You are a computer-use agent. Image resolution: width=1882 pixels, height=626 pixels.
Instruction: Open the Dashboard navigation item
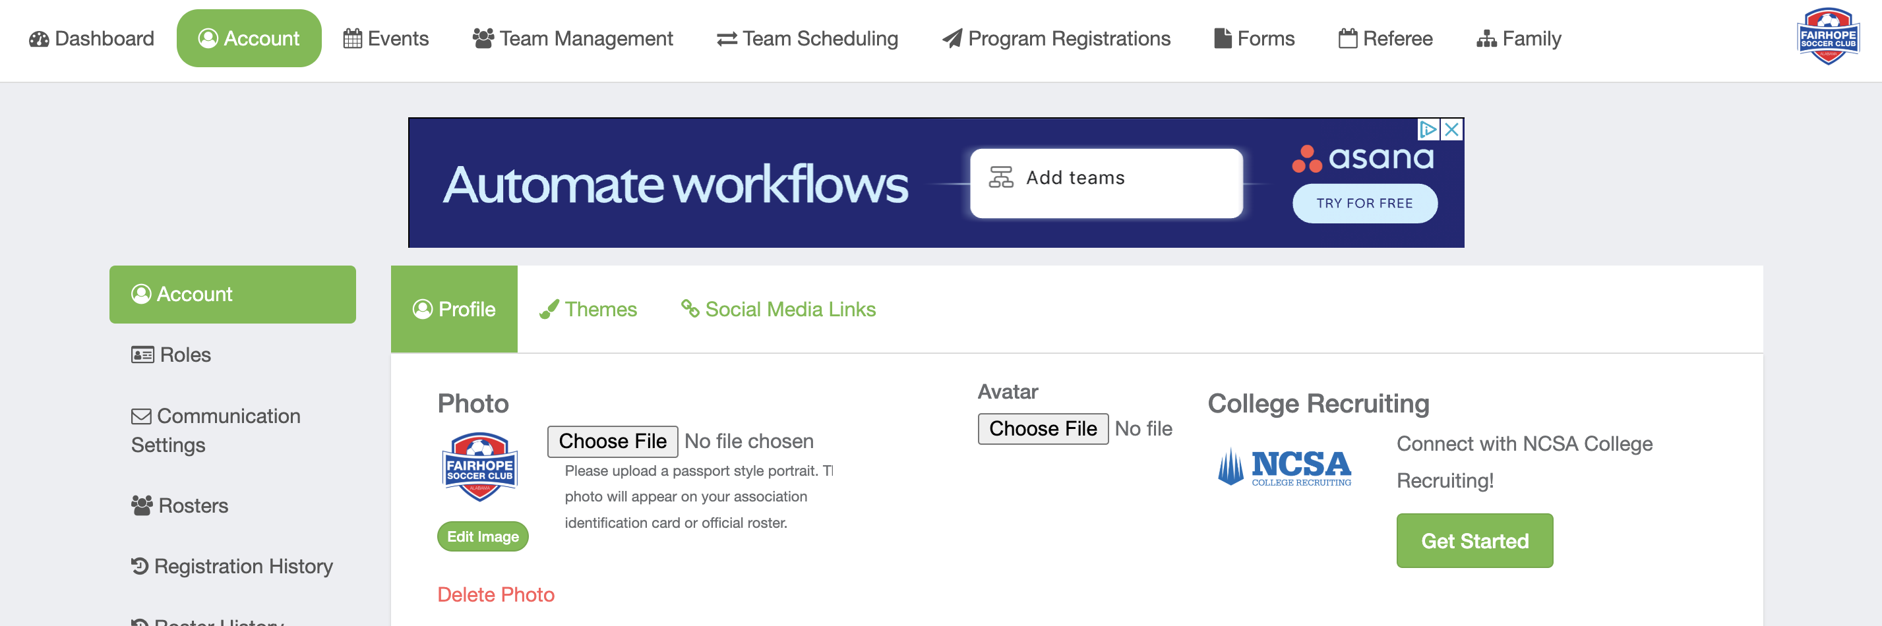pos(91,38)
